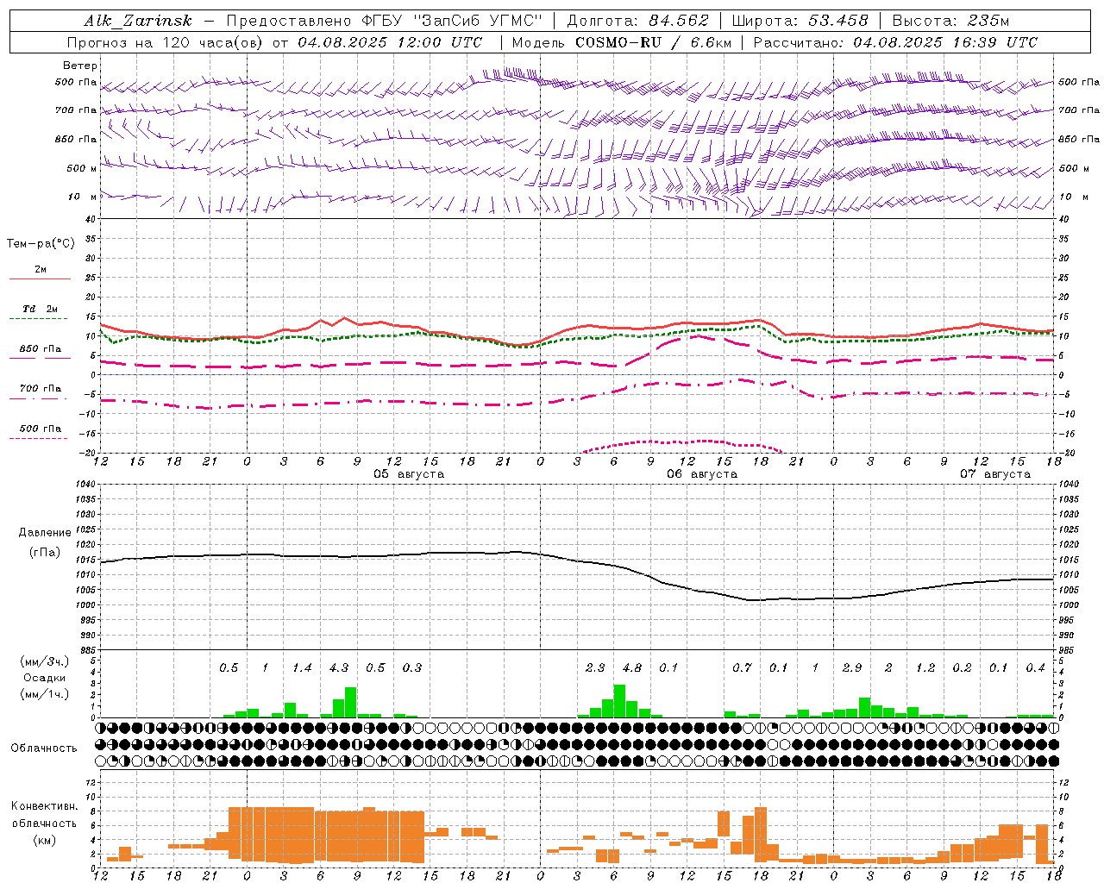The height and width of the screenshot is (883, 1104).
Task: Click the precipitation total 1.4
Action: pos(302,667)
